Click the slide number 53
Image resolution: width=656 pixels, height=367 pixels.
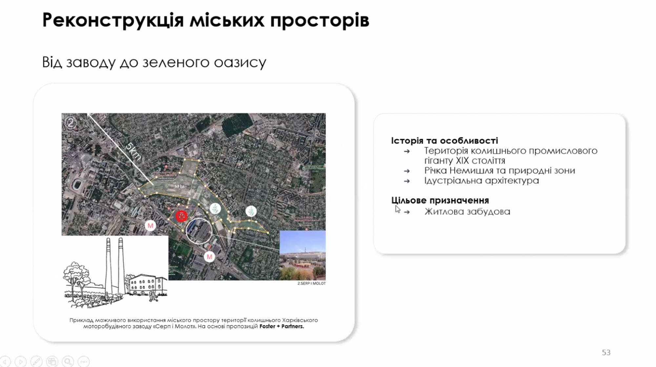pos(606,353)
